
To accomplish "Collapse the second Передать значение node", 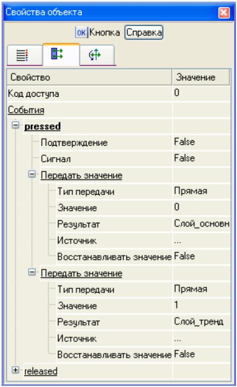I will point(32,272).
